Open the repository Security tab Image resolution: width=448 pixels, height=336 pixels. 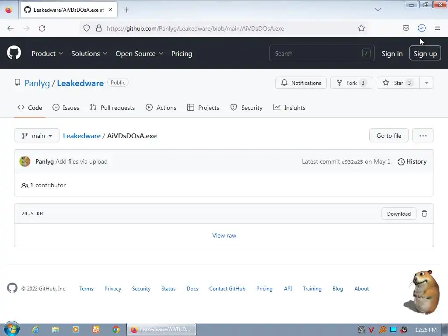point(246,108)
